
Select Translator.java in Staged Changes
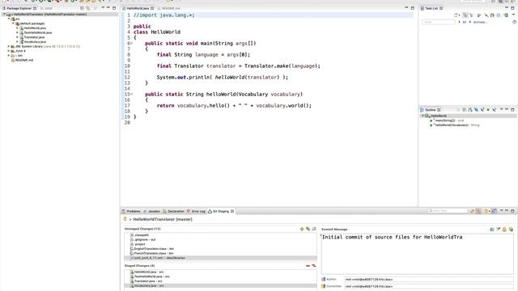click(x=146, y=281)
